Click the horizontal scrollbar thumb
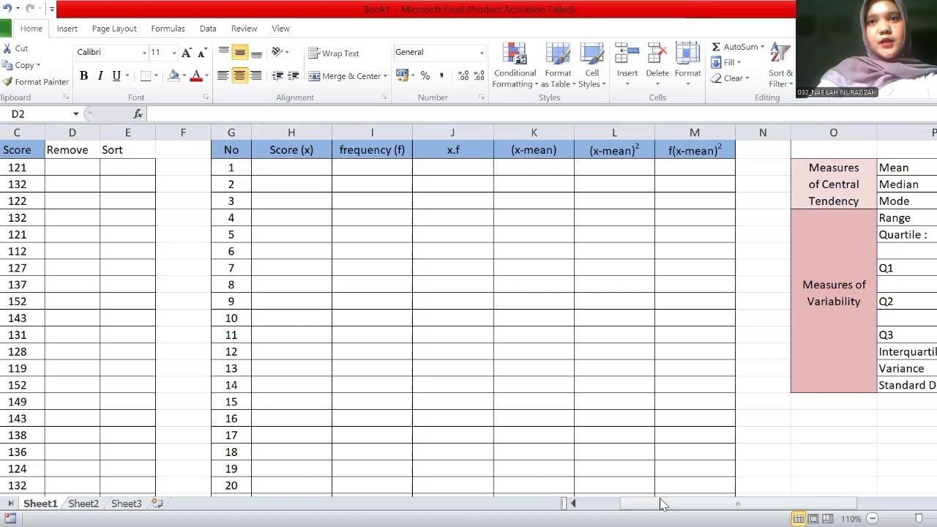 click(738, 504)
